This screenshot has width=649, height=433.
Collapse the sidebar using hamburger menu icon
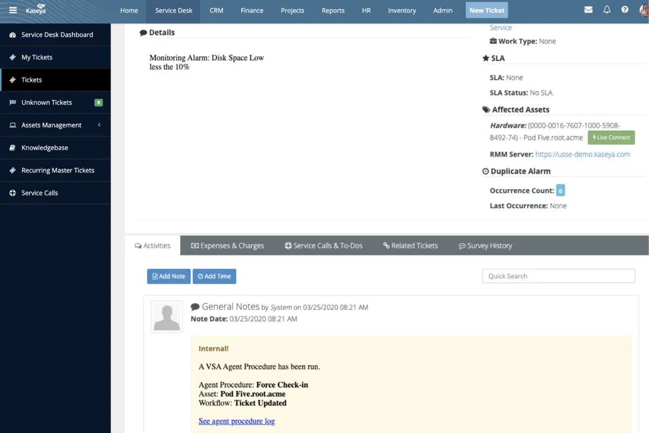click(x=12, y=8)
